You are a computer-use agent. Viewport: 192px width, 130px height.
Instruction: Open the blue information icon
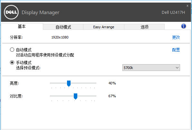tap(183, 26)
